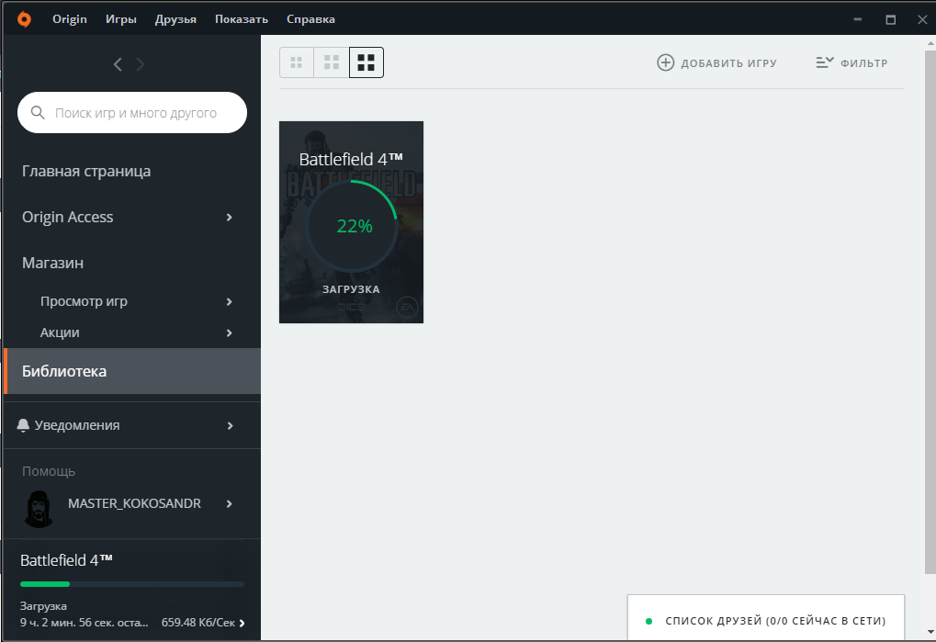Click the plus icon to add game
This screenshot has height=642, width=936.
(x=666, y=62)
